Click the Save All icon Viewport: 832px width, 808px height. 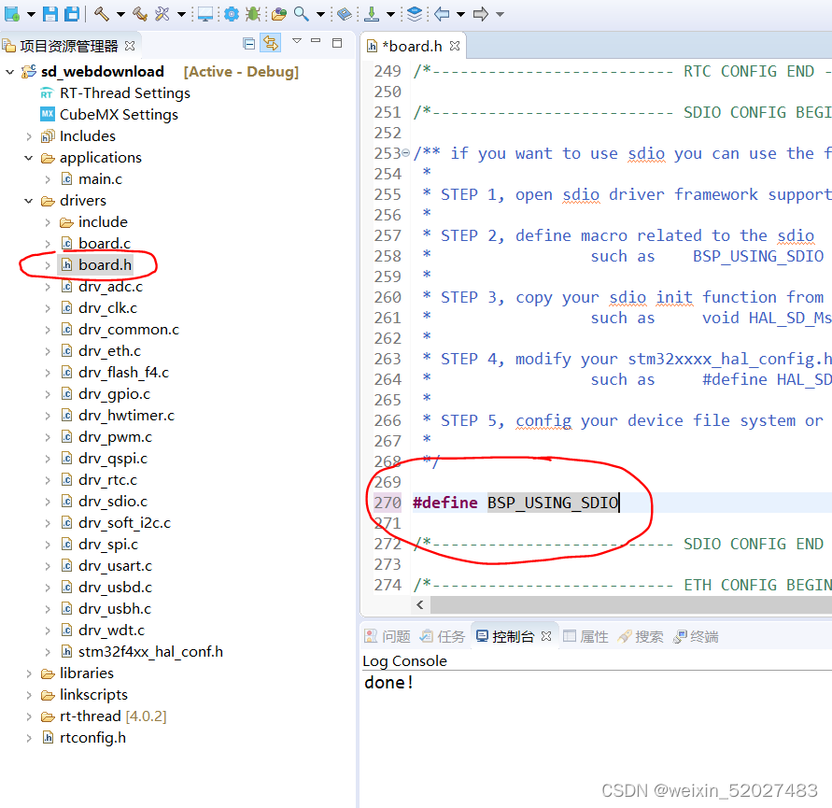(x=70, y=13)
